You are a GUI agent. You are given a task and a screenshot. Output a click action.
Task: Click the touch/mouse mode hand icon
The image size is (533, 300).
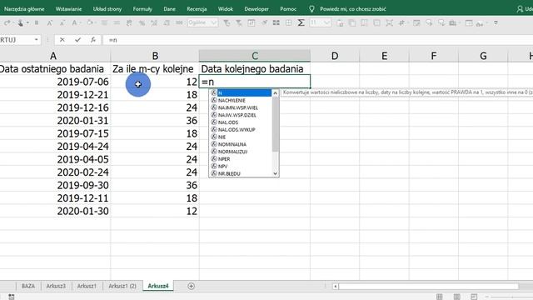pyautogui.click(x=20, y=22)
